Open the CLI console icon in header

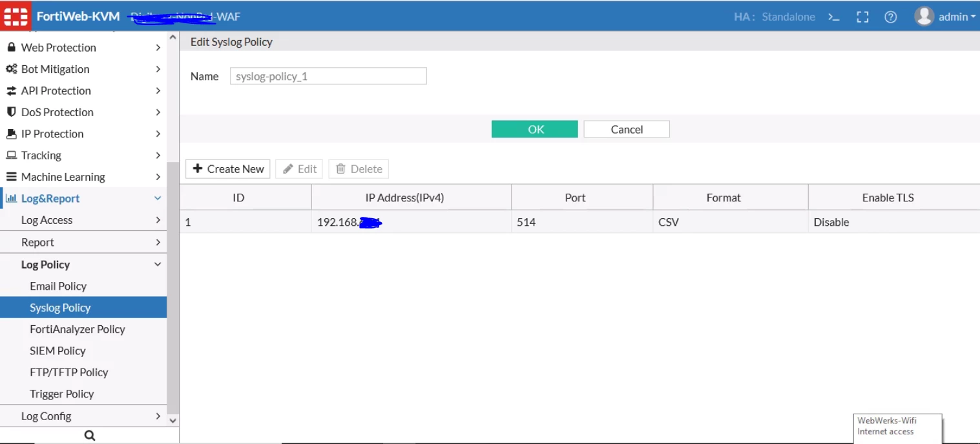tap(833, 17)
